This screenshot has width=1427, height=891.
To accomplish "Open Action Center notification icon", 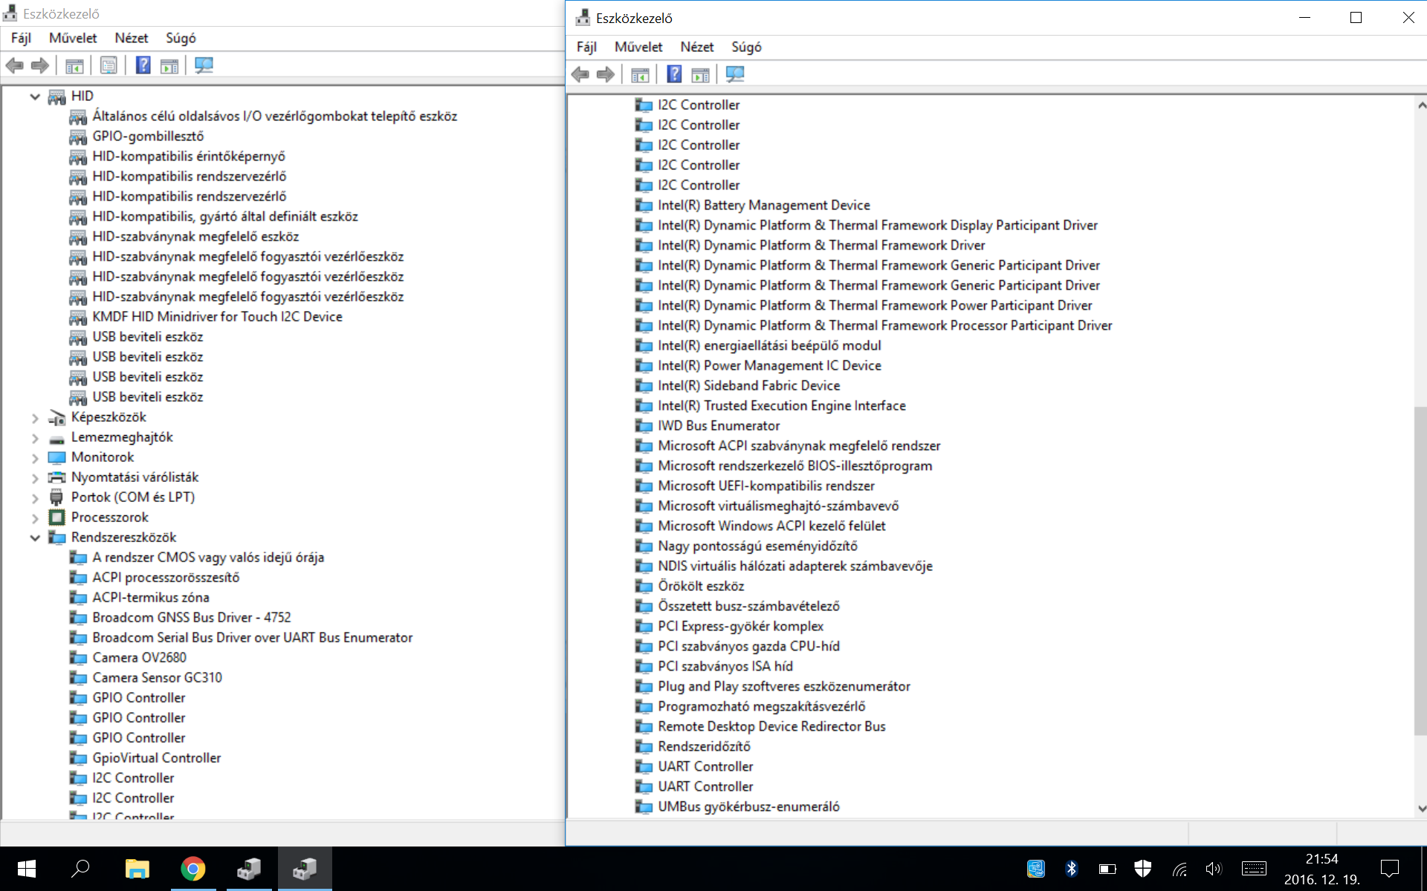I will click(x=1390, y=868).
